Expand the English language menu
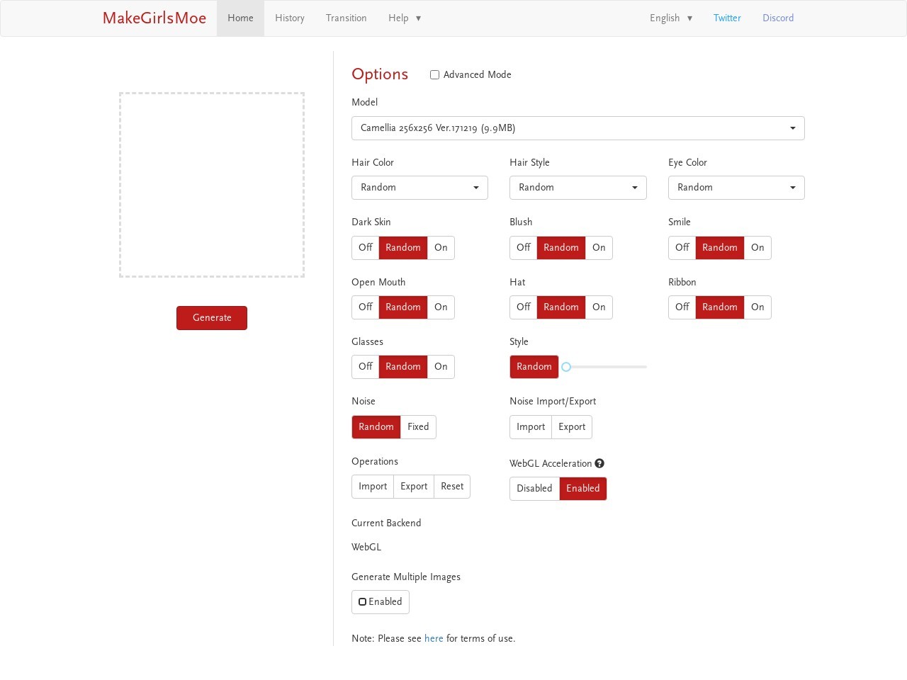 (670, 18)
